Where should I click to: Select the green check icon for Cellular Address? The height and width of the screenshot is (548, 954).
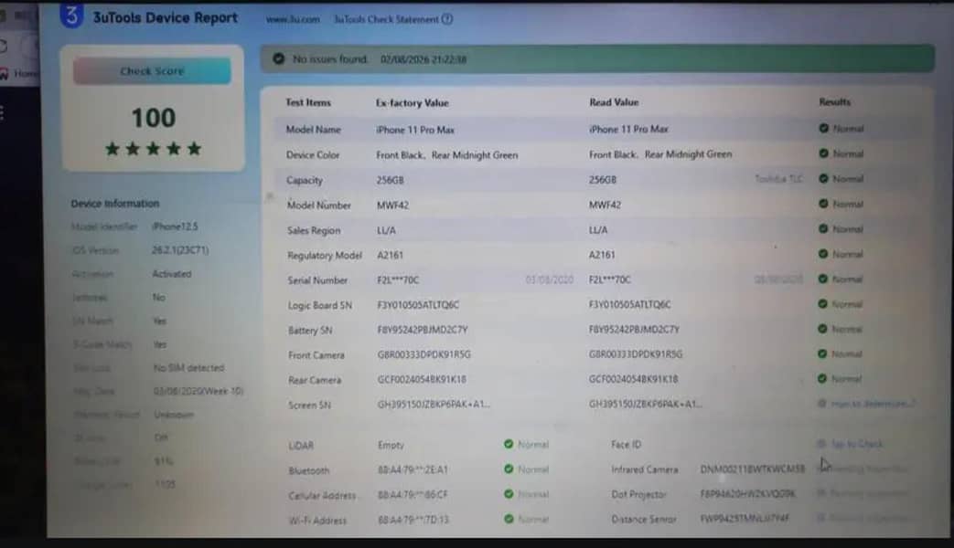click(509, 494)
